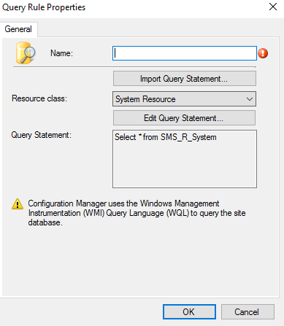The width and height of the screenshot is (284, 326).
Task: Click the red error indicator beside Name
Action: (x=263, y=53)
